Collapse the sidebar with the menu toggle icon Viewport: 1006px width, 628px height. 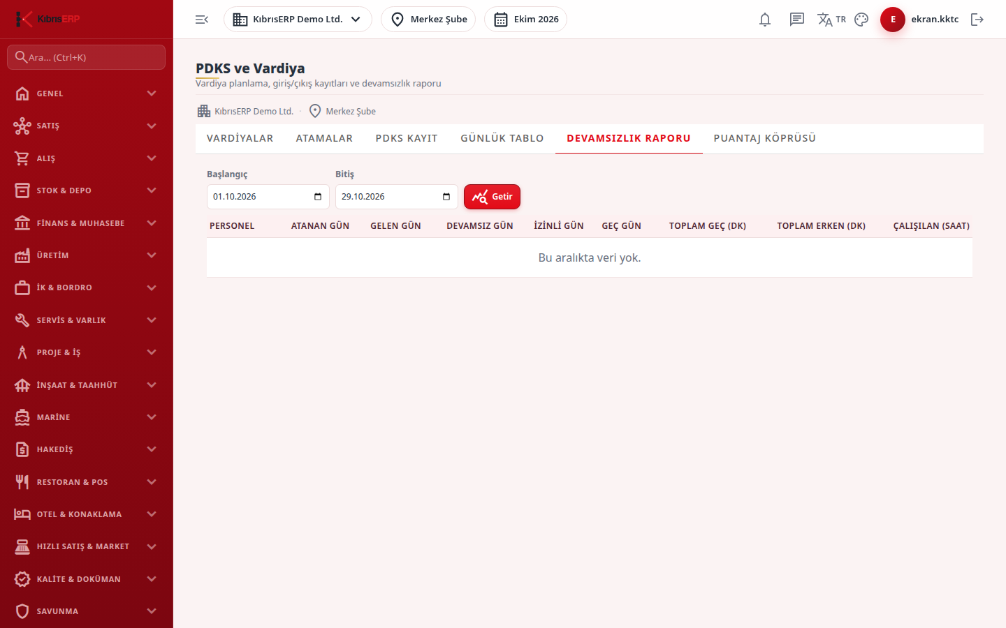202,20
